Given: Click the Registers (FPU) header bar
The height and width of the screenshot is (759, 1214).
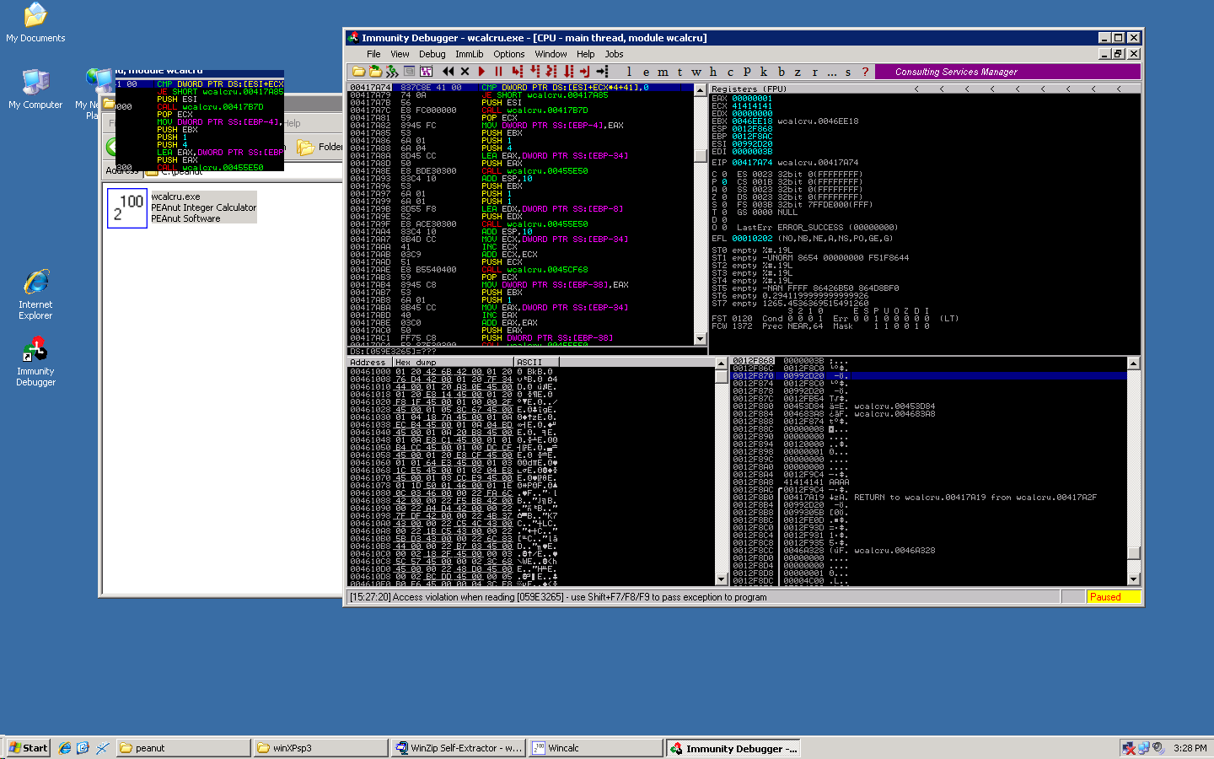Looking at the screenshot, I should pyautogui.click(x=925, y=89).
